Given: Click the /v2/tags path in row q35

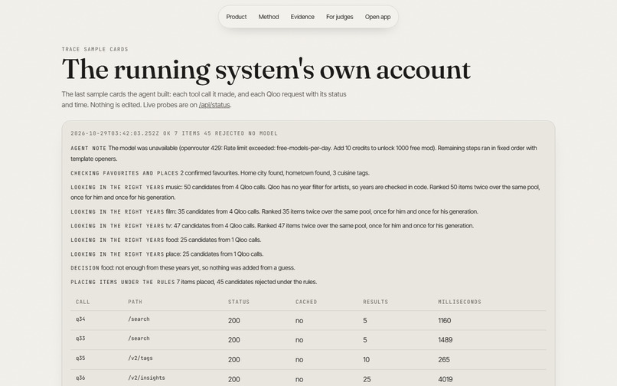Looking at the screenshot, I should tap(140, 358).
